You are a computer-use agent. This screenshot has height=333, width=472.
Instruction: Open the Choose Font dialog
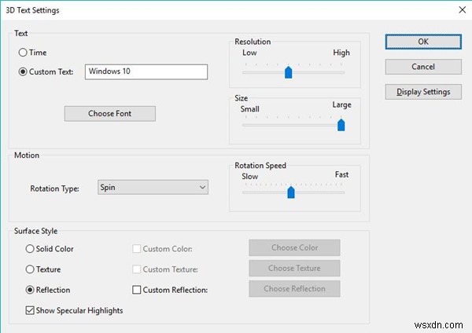pyautogui.click(x=110, y=114)
